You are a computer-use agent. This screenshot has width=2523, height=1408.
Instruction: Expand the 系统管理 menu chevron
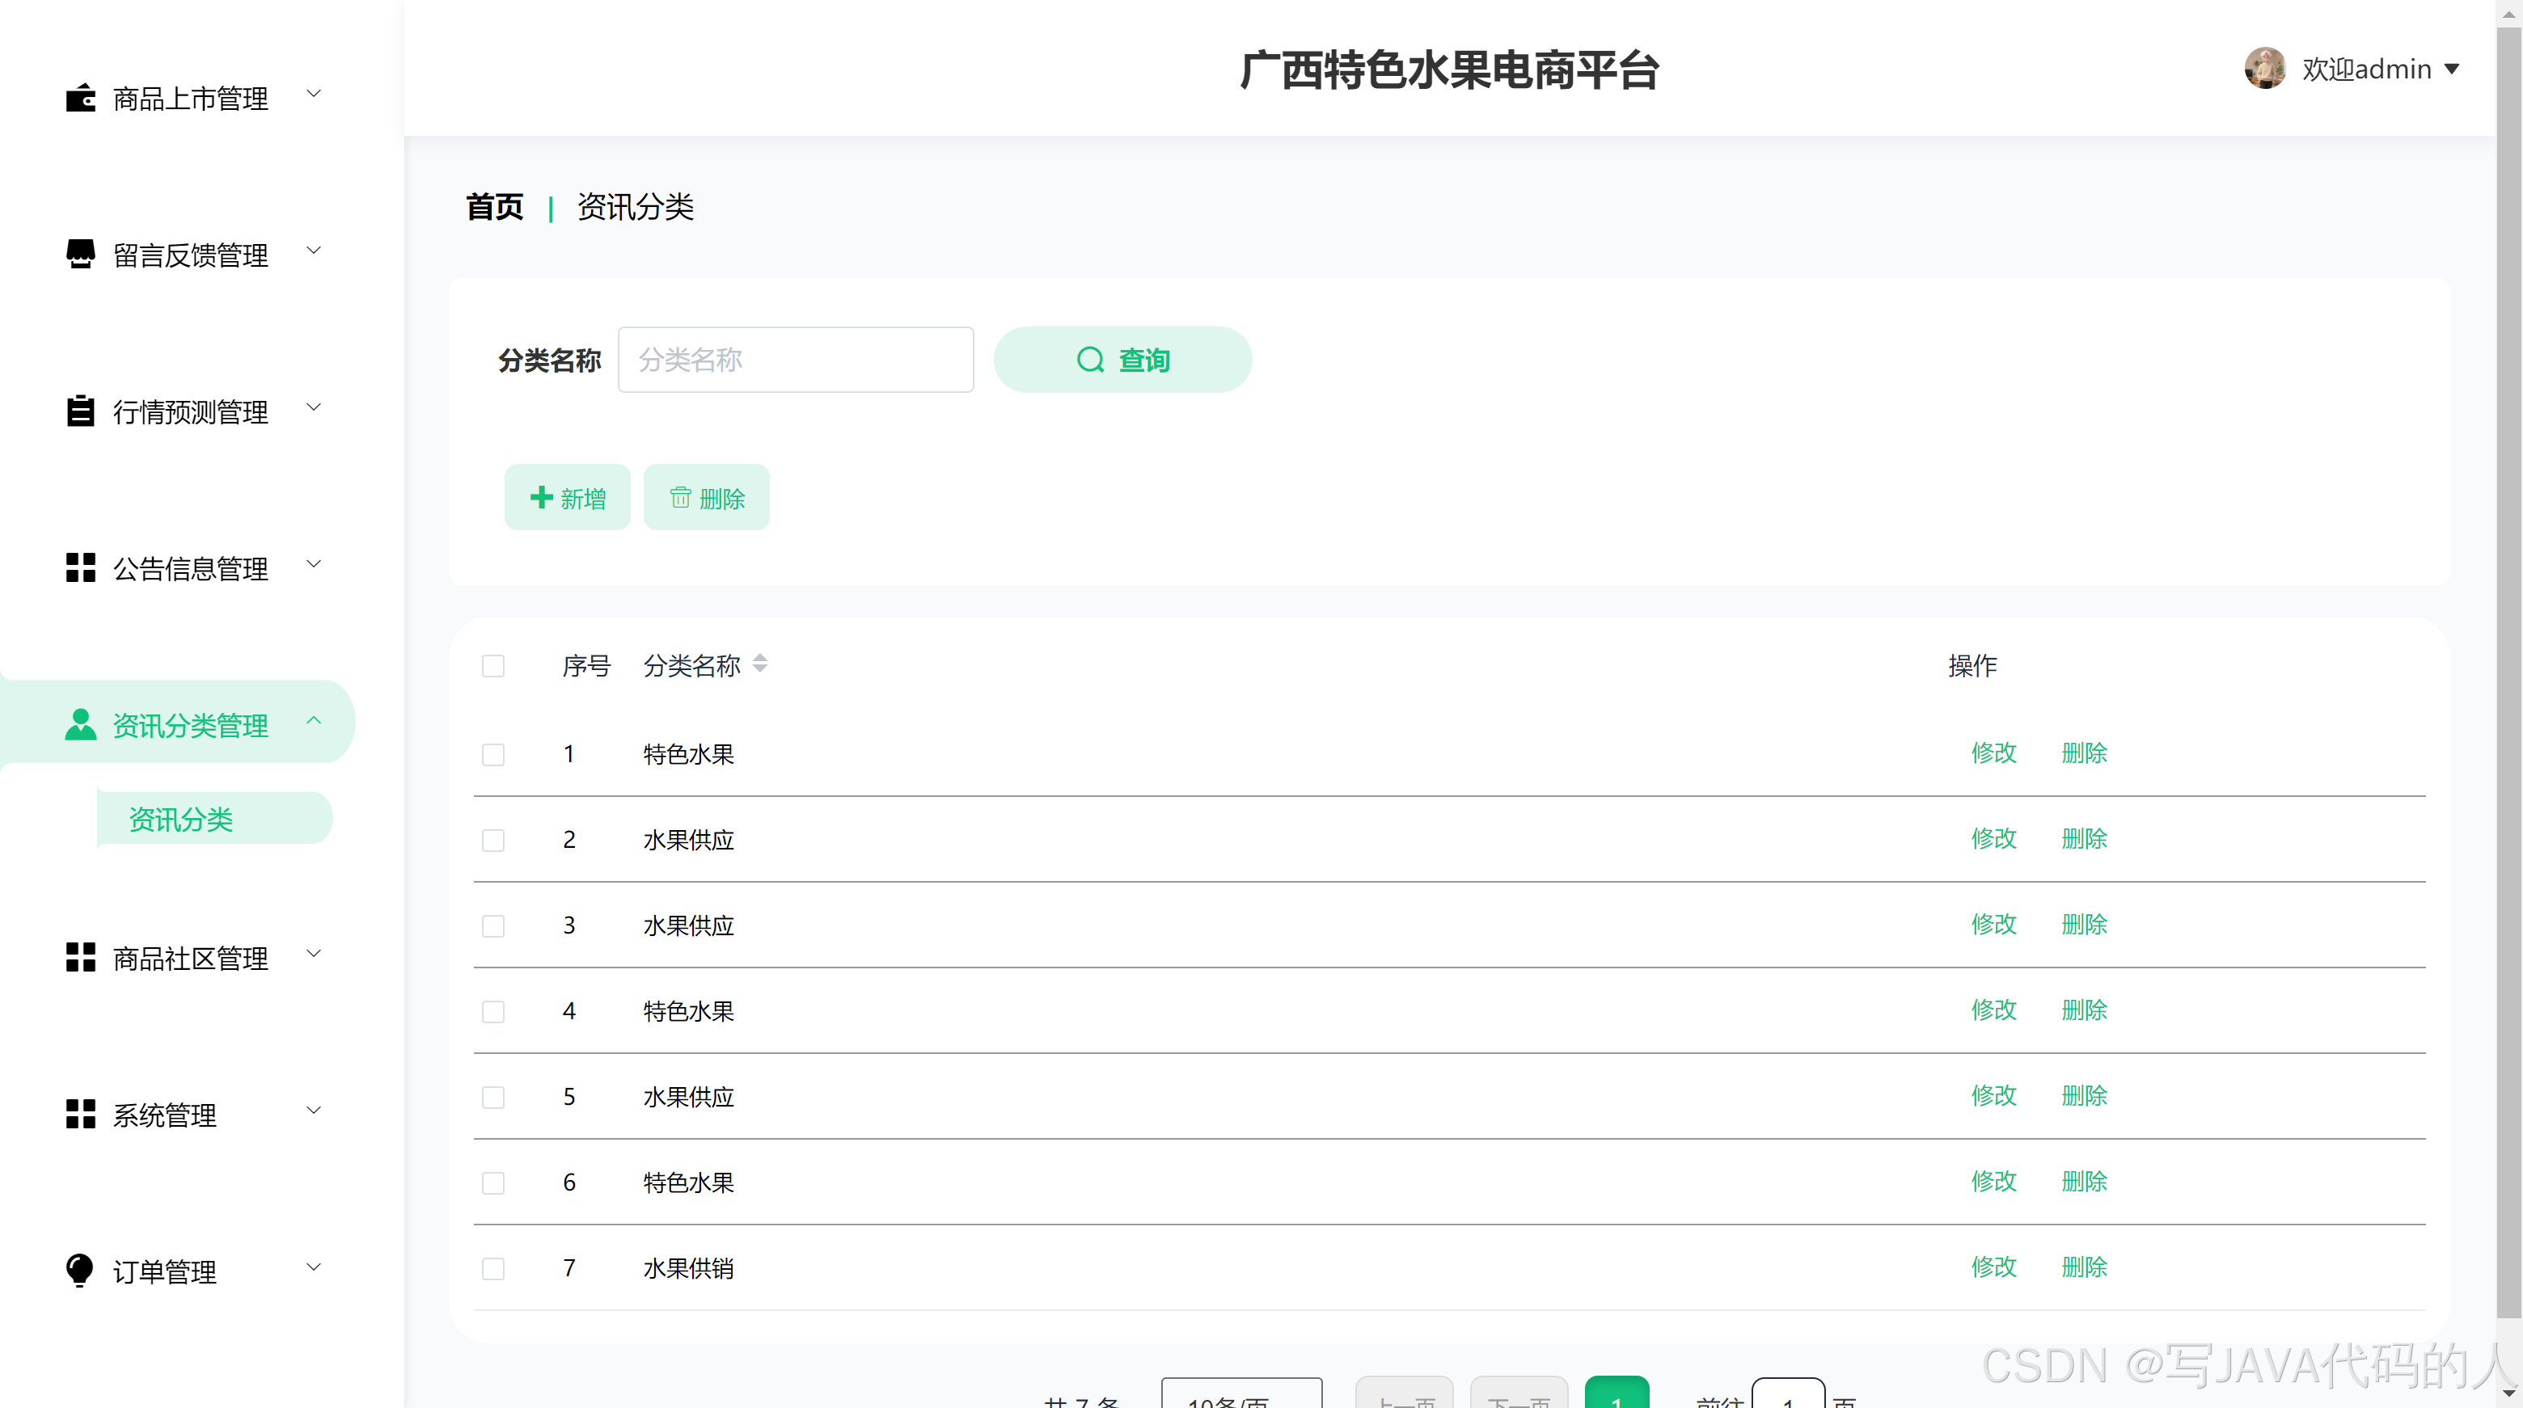[314, 1111]
